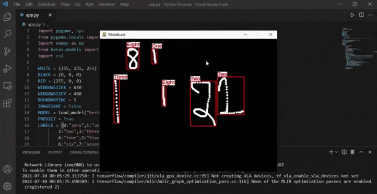Screen dimensions: 377x194
Task: Click the 'RED = (255, 0, 0)' line
Action: (x=60, y=81)
